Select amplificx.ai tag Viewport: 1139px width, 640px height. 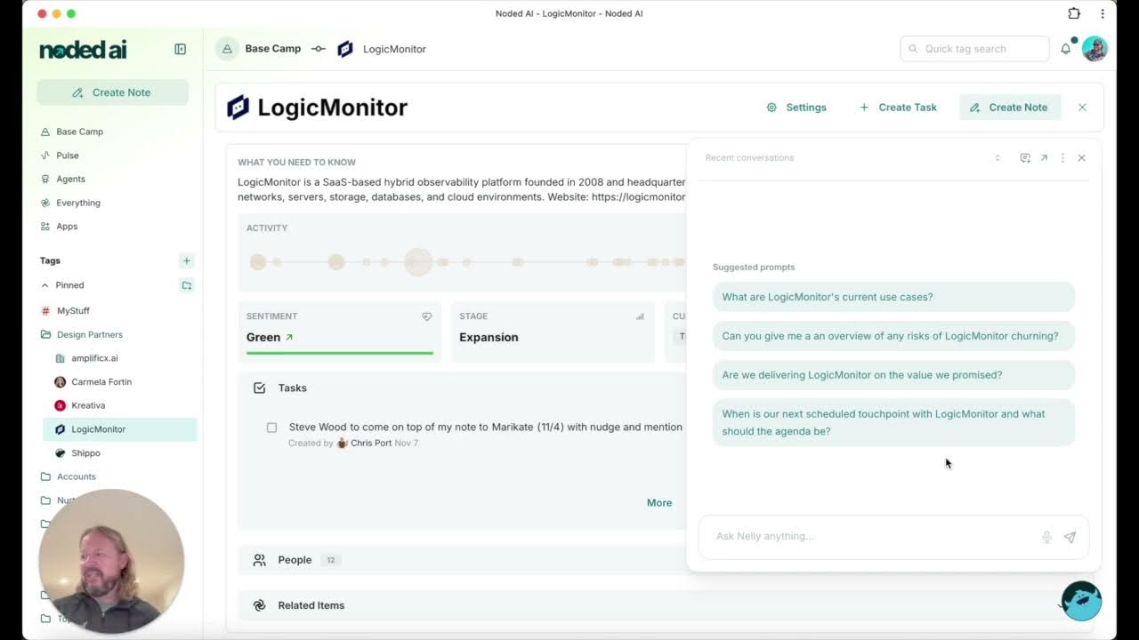click(x=94, y=358)
